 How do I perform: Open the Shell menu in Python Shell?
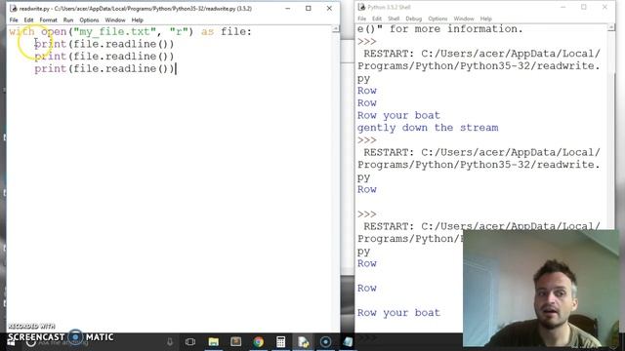pos(394,19)
